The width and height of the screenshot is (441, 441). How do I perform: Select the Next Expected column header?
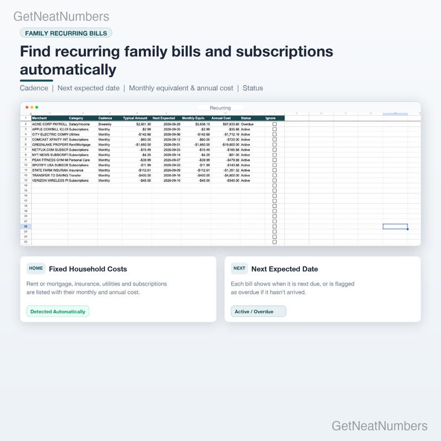coord(166,118)
